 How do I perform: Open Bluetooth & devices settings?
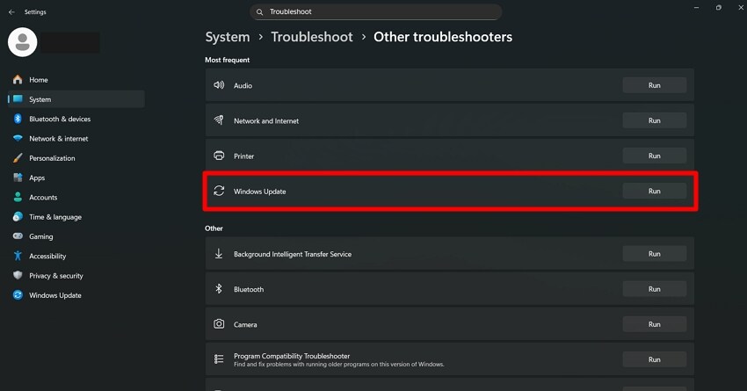[76, 119]
